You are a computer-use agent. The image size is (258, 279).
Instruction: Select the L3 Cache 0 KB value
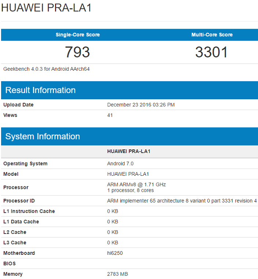tap(113, 243)
